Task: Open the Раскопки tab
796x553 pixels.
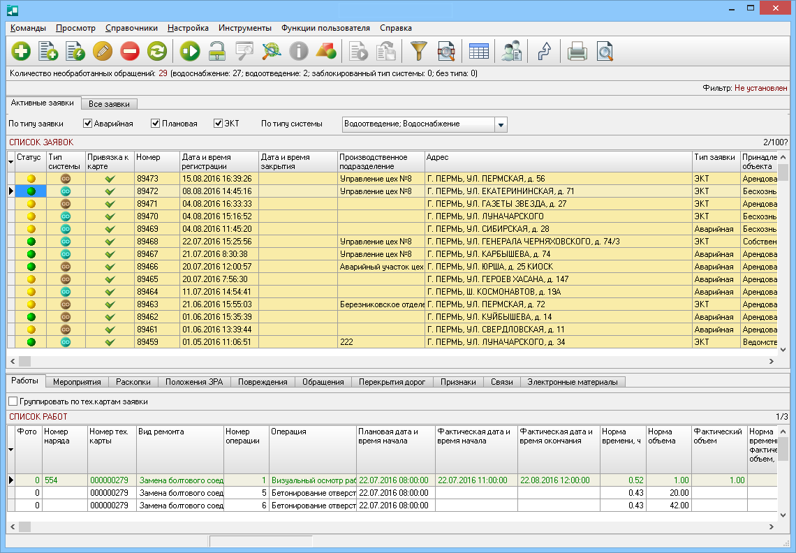Action: click(x=133, y=382)
